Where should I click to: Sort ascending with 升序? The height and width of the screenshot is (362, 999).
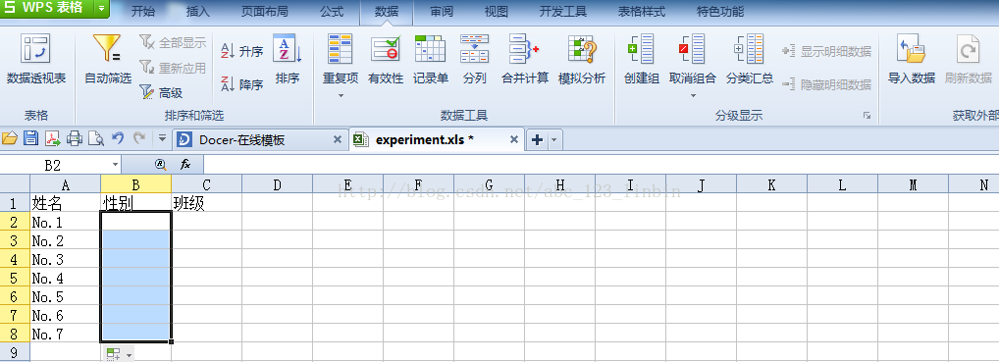coord(241,52)
